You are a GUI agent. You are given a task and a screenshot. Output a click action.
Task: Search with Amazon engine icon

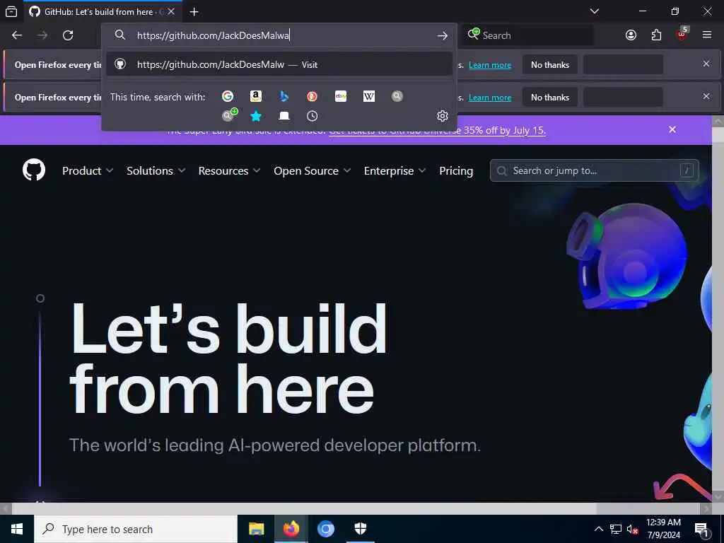point(256,96)
